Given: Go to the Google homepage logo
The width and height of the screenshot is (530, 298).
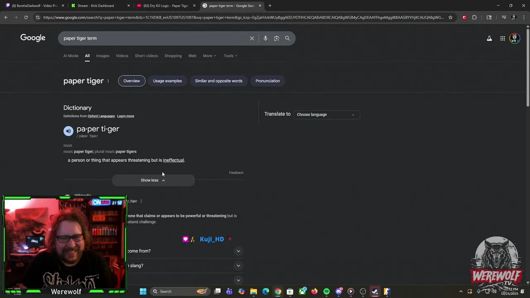Looking at the screenshot, I should [33, 38].
